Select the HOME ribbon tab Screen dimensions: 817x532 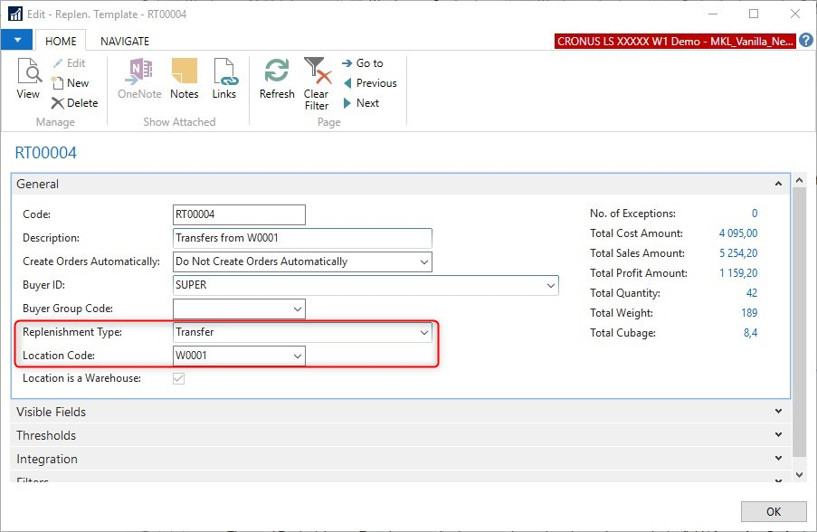pyautogui.click(x=61, y=41)
